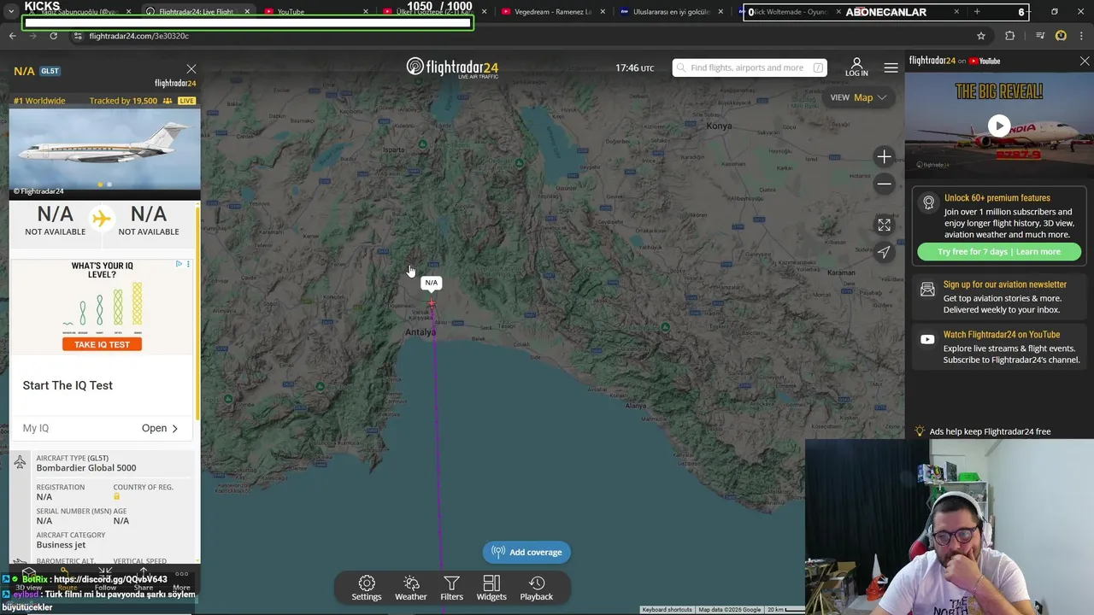
Task: Click the Business jet category value
Action: pyautogui.click(x=61, y=545)
